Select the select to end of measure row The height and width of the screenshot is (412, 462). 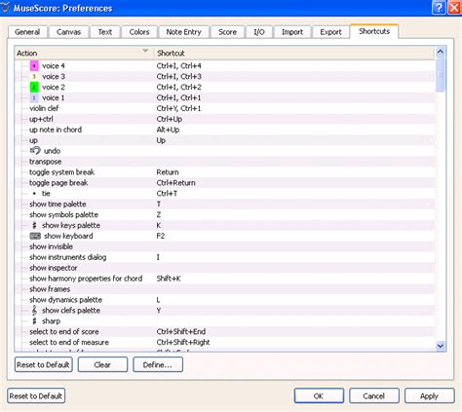224,343
